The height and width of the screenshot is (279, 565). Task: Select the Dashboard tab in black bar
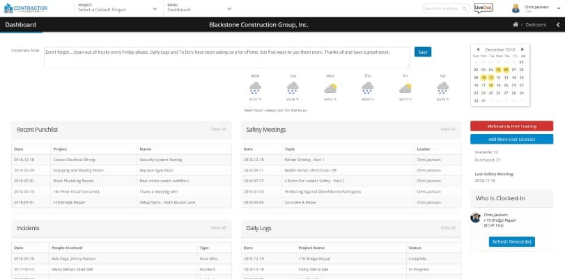pyautogui.click(x=20, y=25)
